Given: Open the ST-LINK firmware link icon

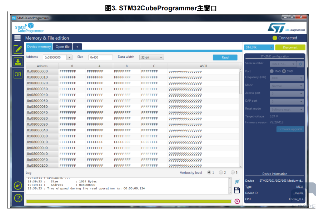Looking at the screenshot, I should (18, 185).
